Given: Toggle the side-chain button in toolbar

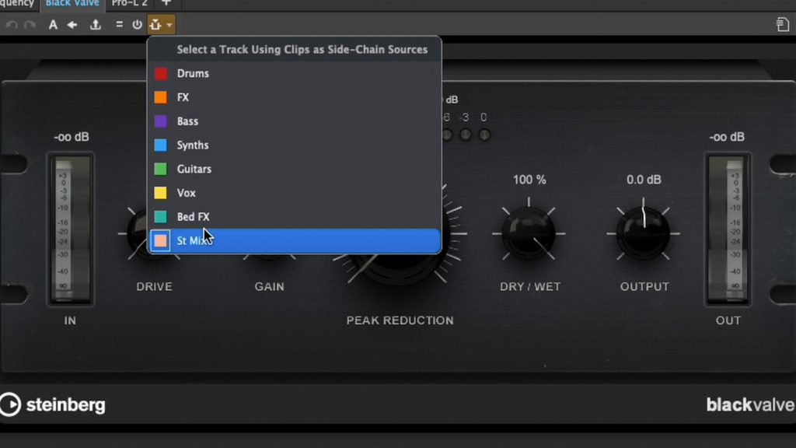Looking at the screenshot, I should pyautogui.click(x=155, y=25).
